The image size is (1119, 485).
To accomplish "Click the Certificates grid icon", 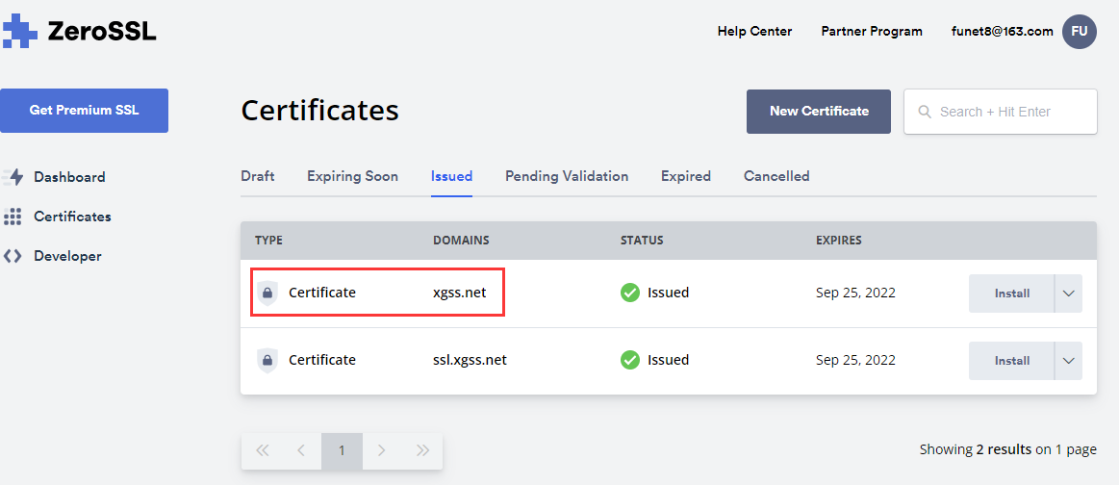I will pos(13,217).
